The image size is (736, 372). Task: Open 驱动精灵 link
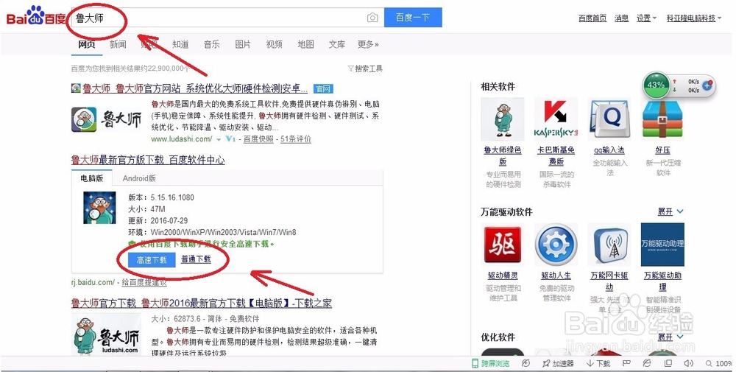coord(503,276)
